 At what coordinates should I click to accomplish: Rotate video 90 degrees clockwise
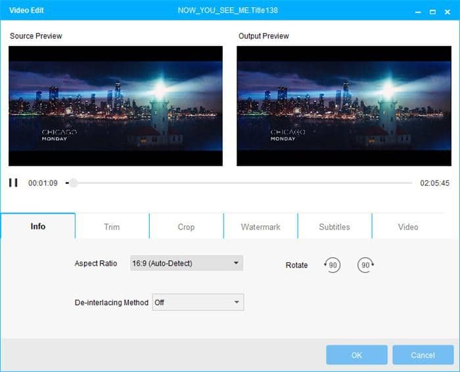[x=365, y=265]
